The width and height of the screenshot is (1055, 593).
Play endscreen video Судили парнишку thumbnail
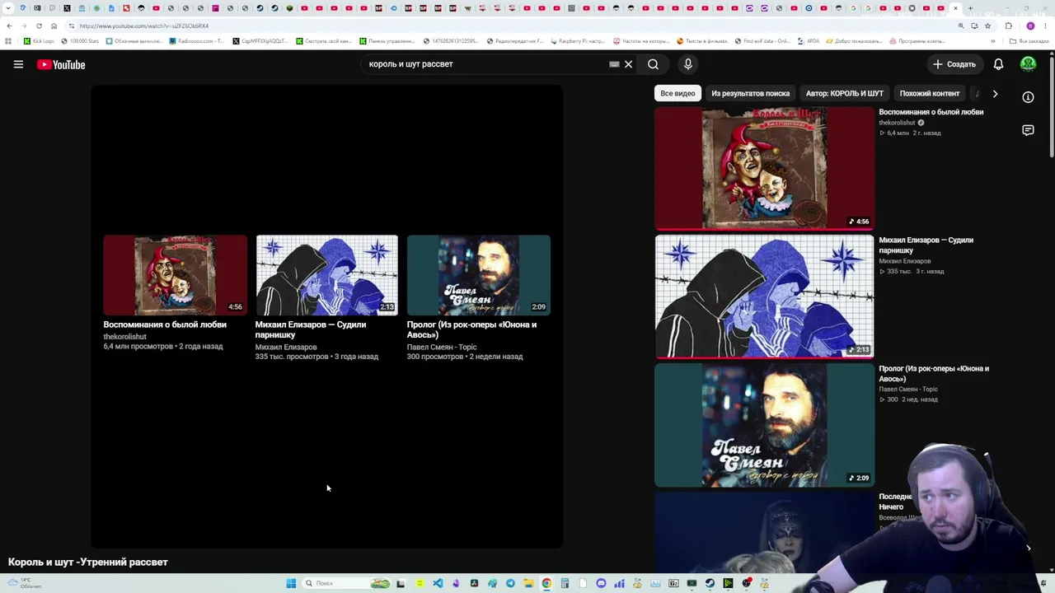tap(326, 275)
